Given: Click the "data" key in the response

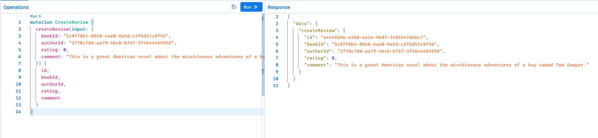Looking at the screenshot, I should [x=301, y=24].
